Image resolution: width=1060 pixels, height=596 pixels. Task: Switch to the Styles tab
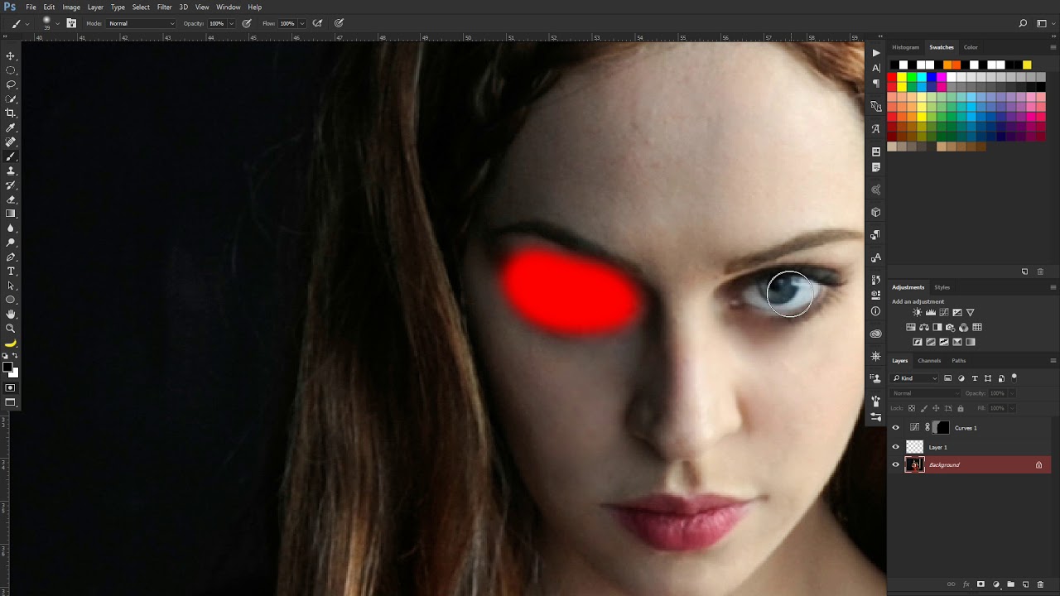942,287
